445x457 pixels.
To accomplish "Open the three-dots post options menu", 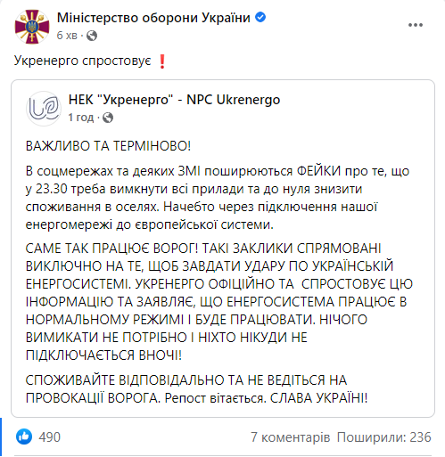I will pos(416,25).
